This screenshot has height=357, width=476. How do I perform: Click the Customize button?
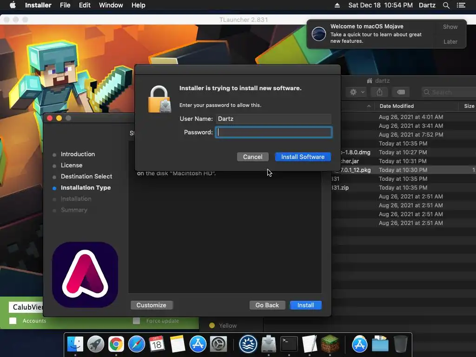coord(152,305)
